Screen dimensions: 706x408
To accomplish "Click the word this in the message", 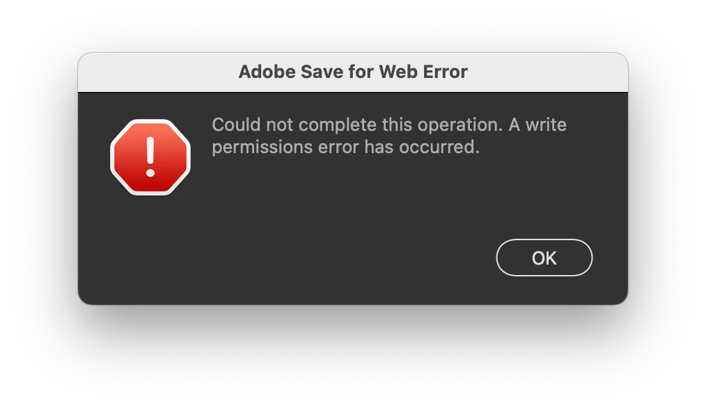I will coord(397,125).
